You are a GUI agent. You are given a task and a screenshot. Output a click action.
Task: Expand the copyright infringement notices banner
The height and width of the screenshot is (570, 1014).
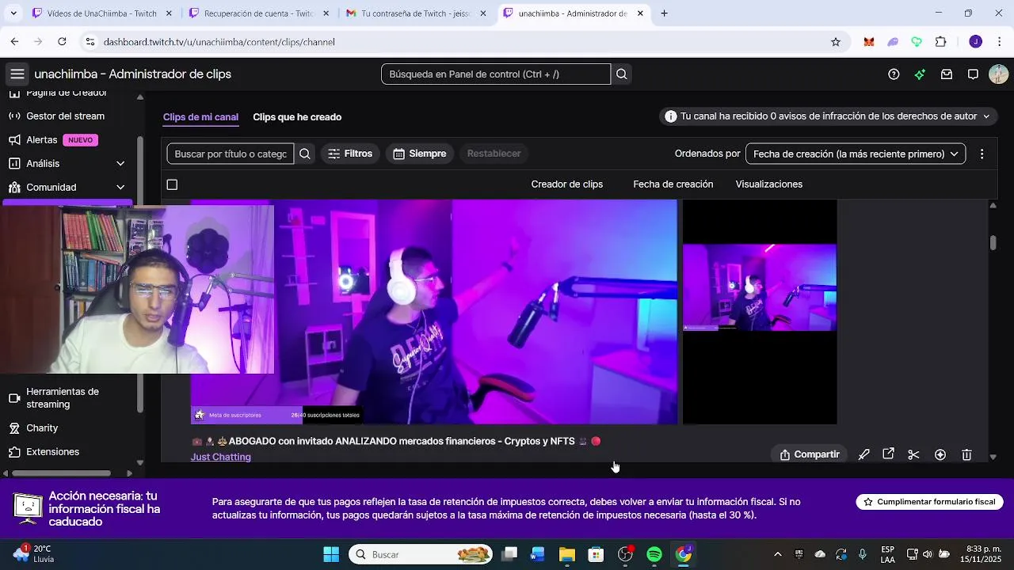[x=827, y=116]
